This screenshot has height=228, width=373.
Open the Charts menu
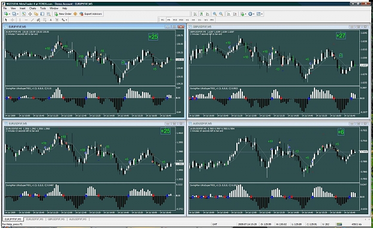pos(33,8)
